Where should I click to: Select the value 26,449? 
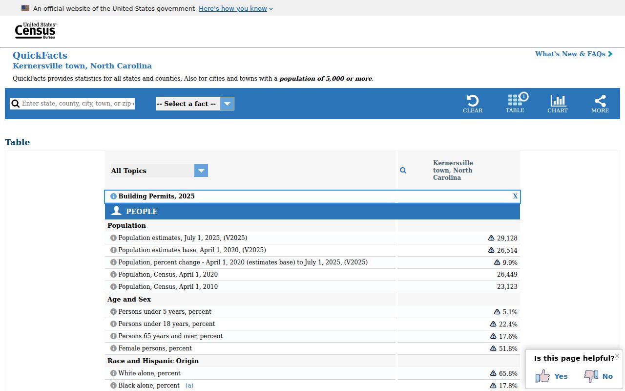(x=507, y=275)
